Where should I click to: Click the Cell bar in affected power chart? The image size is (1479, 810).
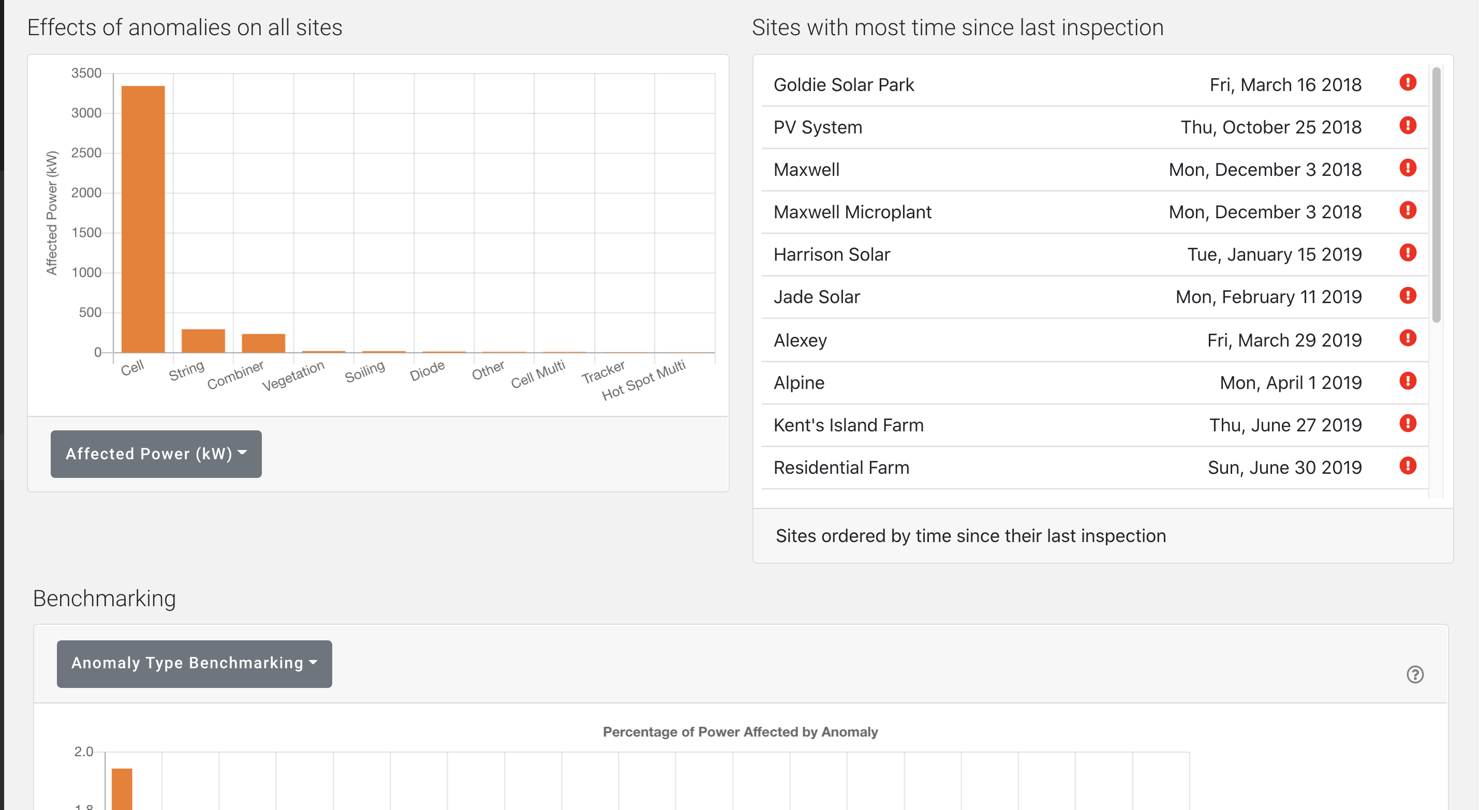pyautogui.click(x=143, y=219)
